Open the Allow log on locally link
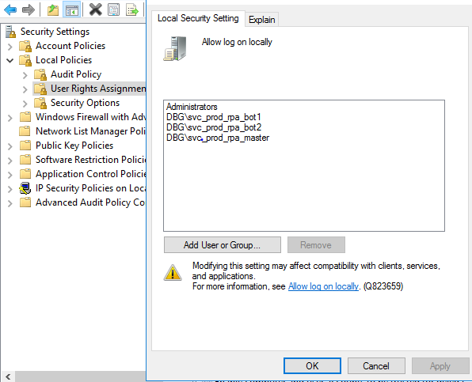 [323, 286]
